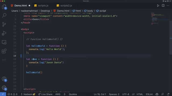
Task: Open the editor More Actions menu
Action: tap(168, 6)
